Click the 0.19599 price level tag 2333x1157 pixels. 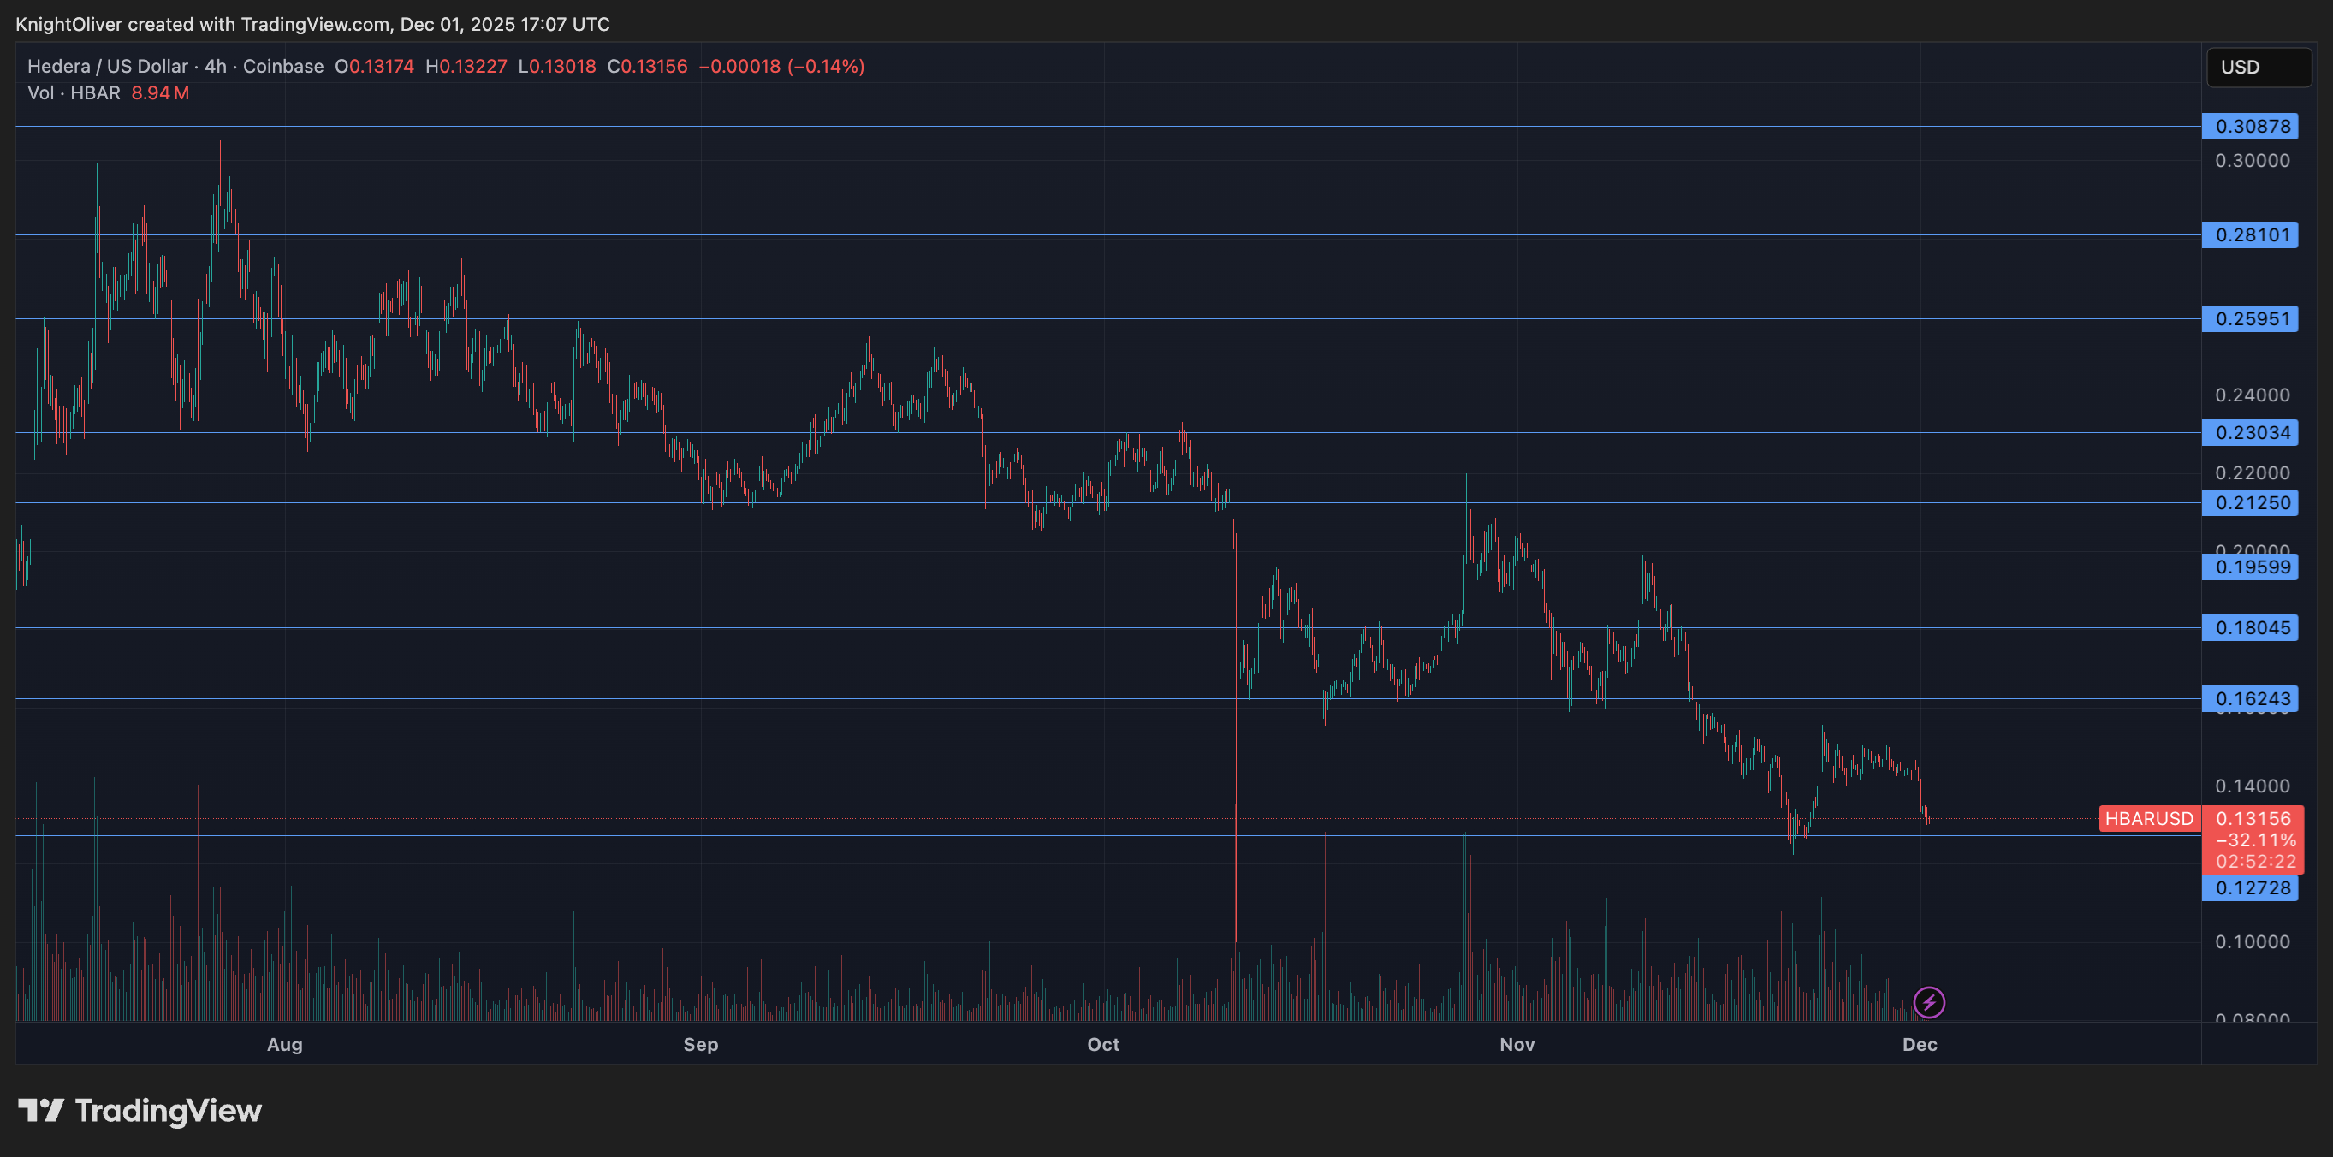point(2251,567)
